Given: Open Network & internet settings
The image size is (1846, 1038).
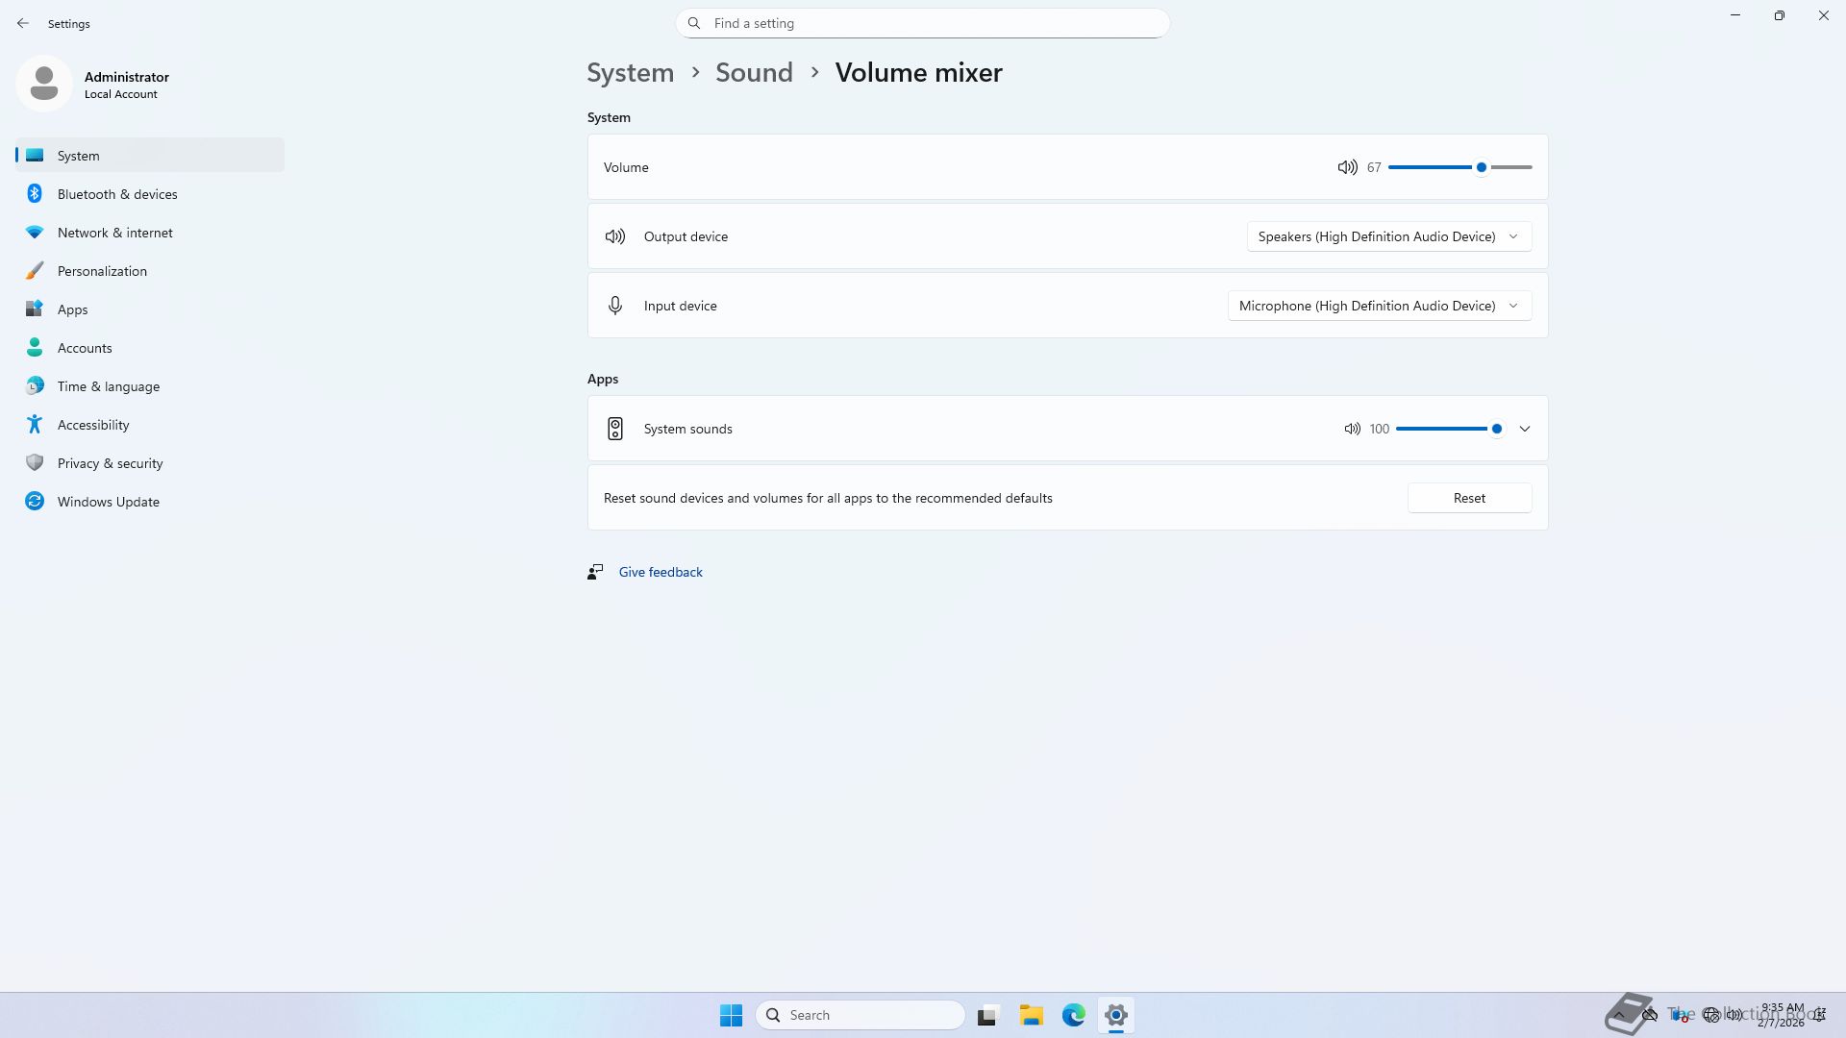Looking at the screenshot, I should coord(114,233).
